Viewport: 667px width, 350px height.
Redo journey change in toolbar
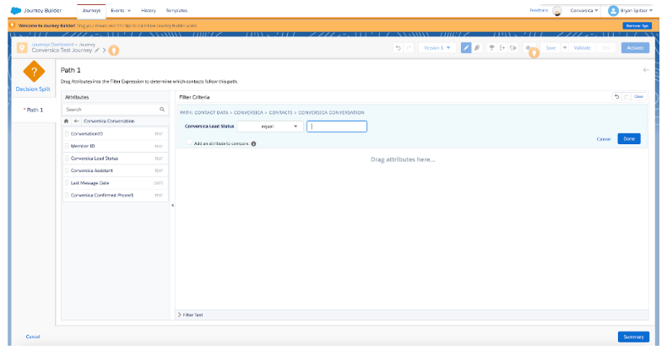(409, 48)
